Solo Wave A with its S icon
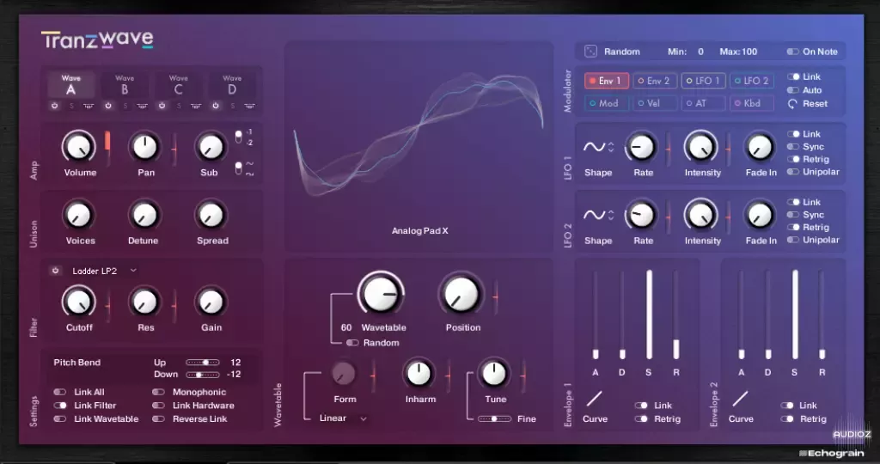The width and height of the screenshot is (880, 464). point(71,106)
